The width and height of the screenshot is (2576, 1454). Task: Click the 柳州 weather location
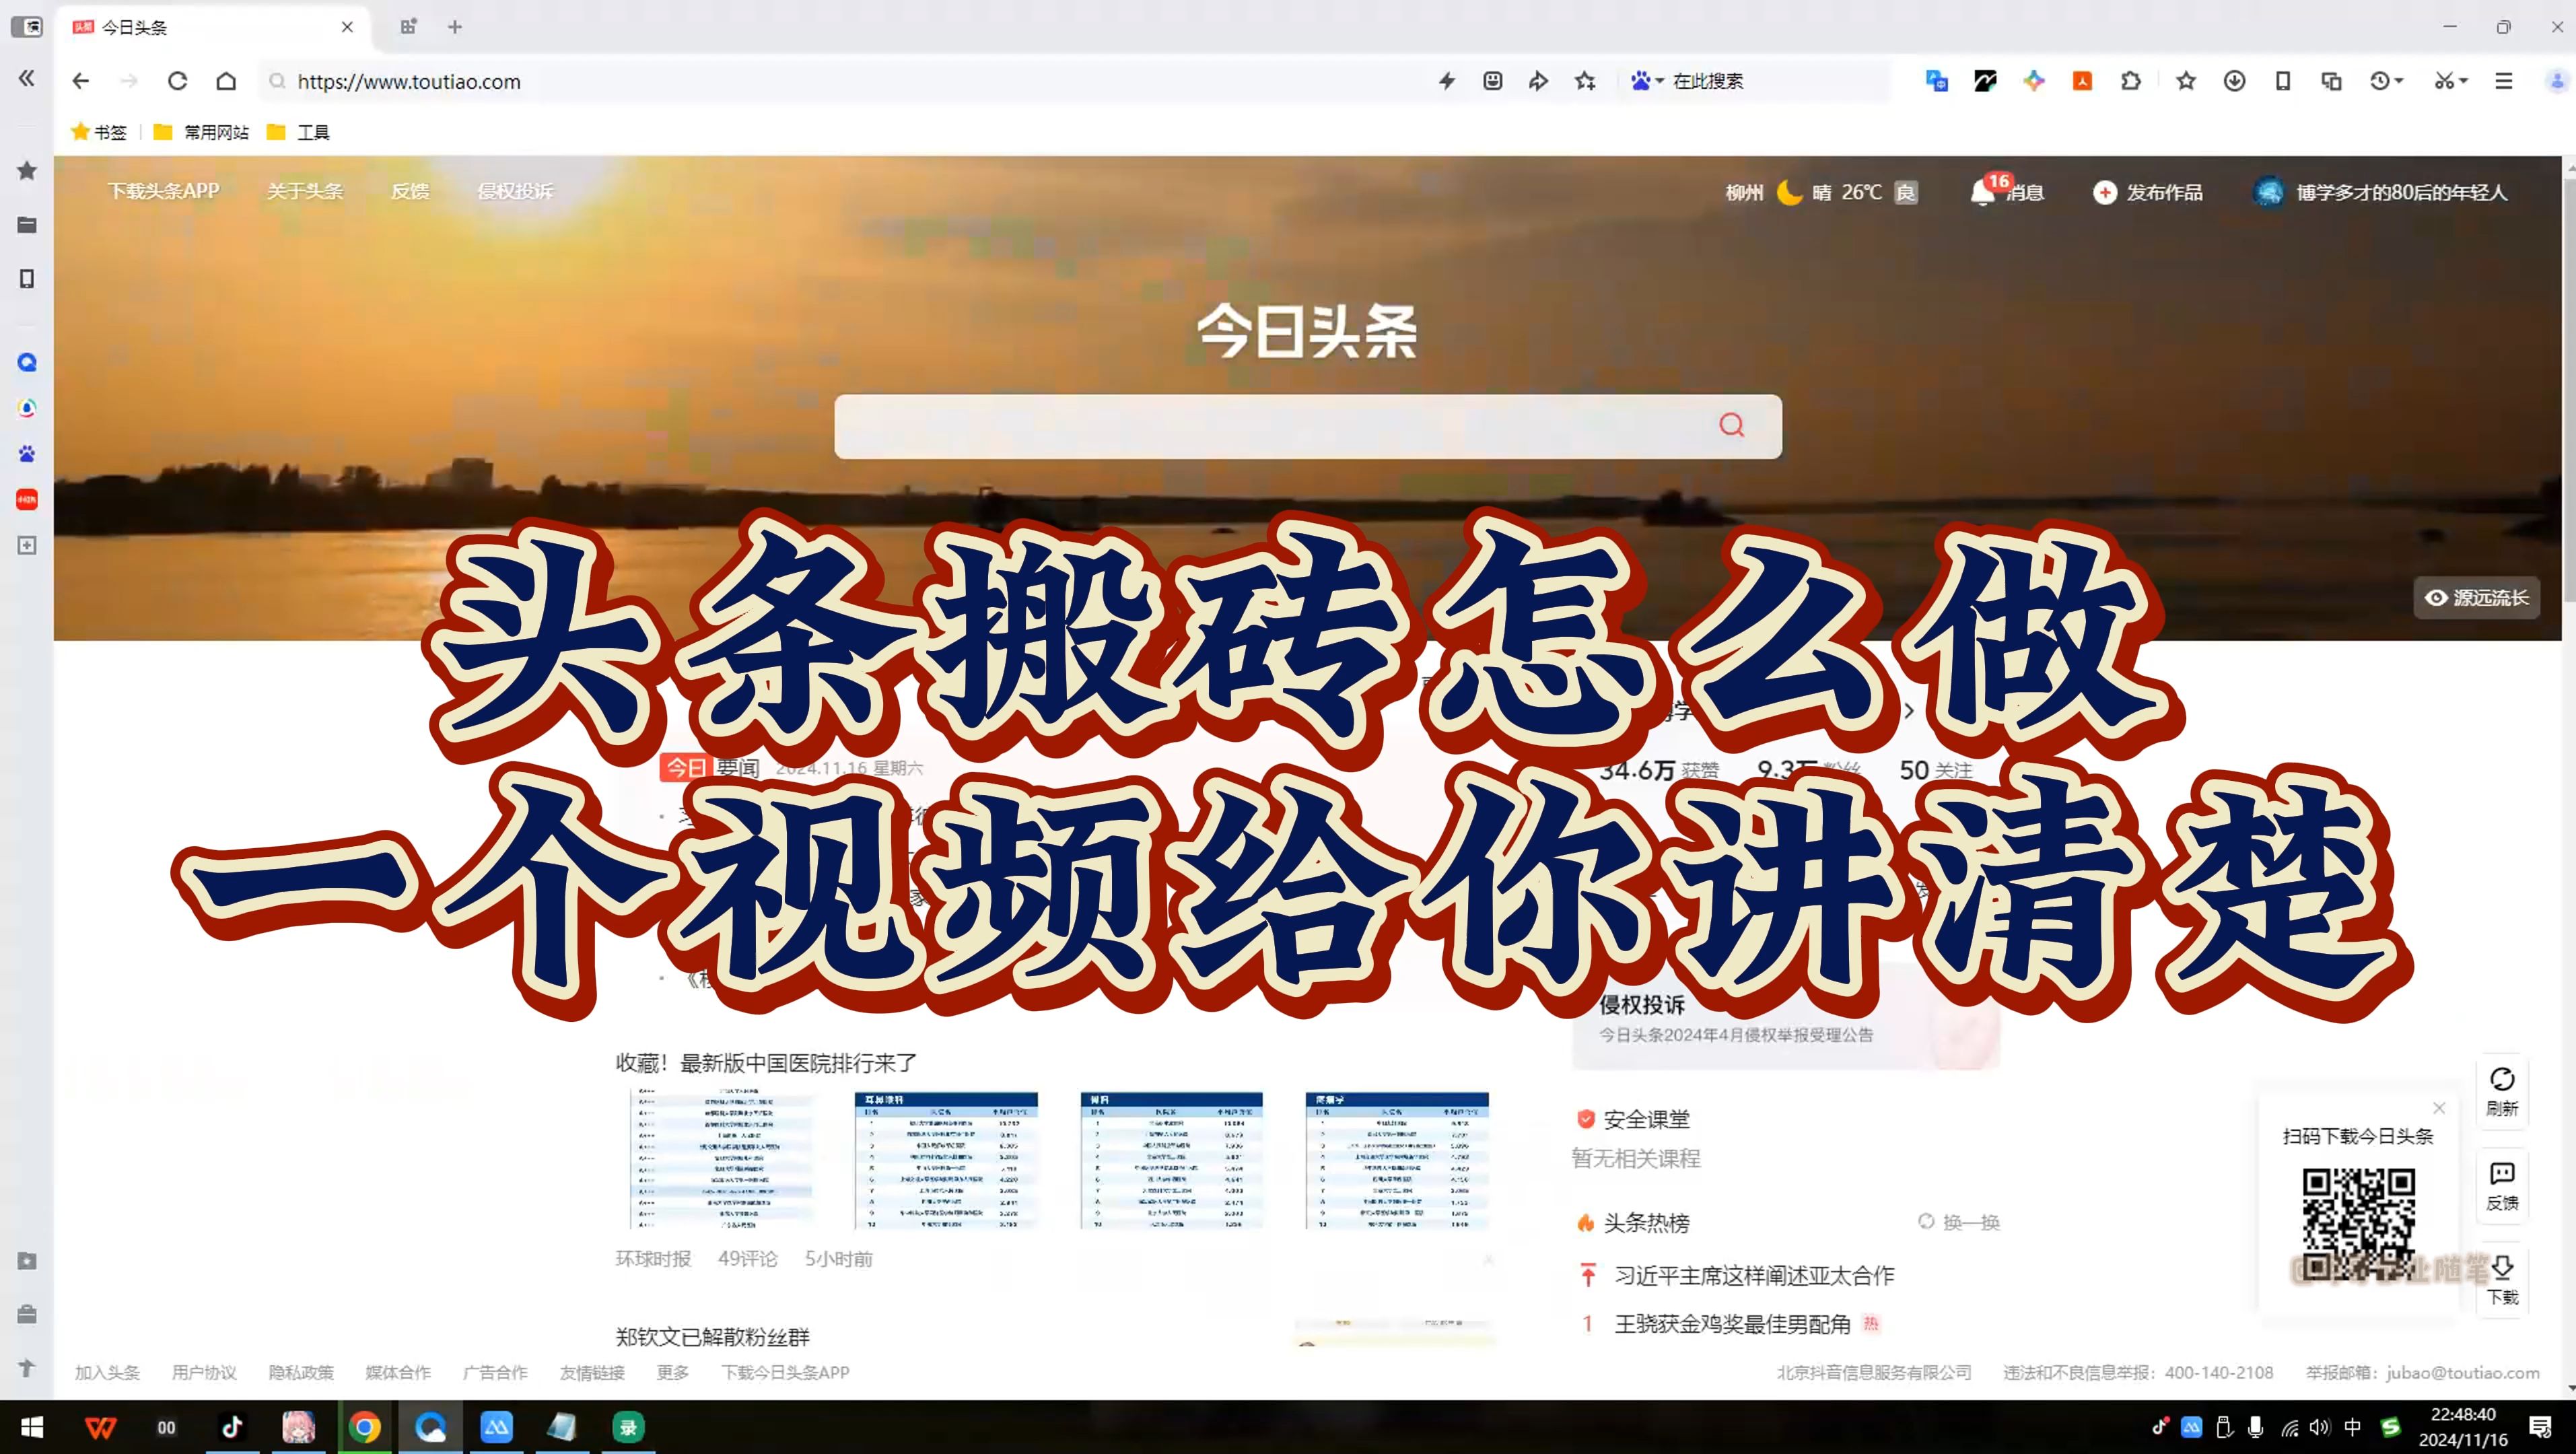(1744, 192)
